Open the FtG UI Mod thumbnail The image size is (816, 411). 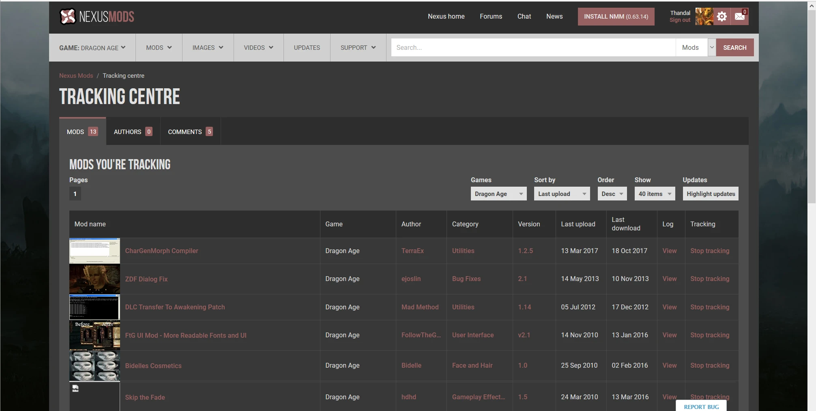coord(94,335)
